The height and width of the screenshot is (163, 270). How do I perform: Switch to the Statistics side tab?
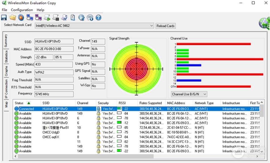(6, 56)
